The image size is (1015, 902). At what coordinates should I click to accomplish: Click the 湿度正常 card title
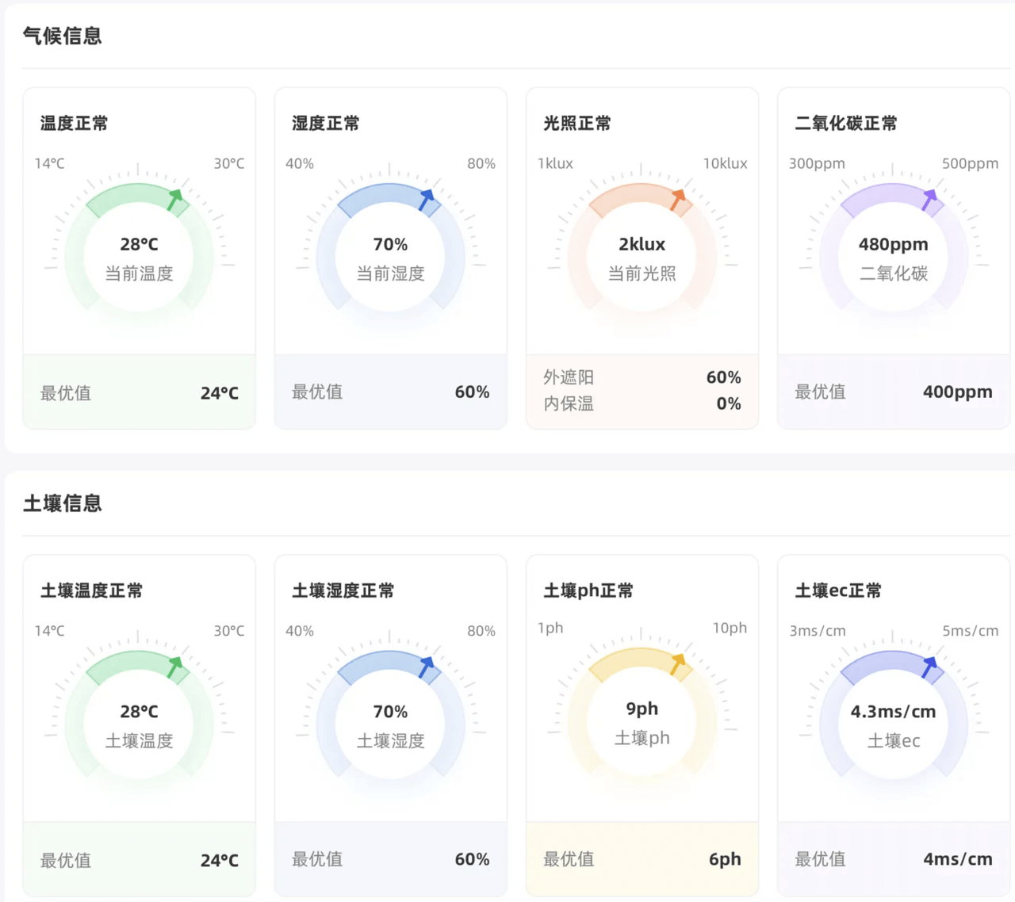click(x=325, y=123)
